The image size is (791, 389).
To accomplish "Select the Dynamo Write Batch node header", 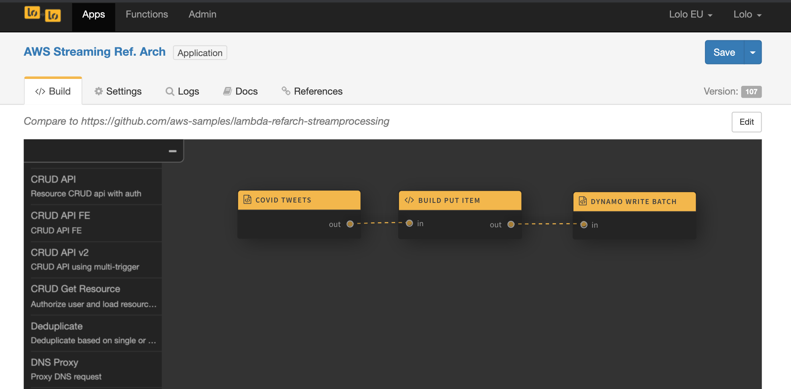I will click(634, 201).
